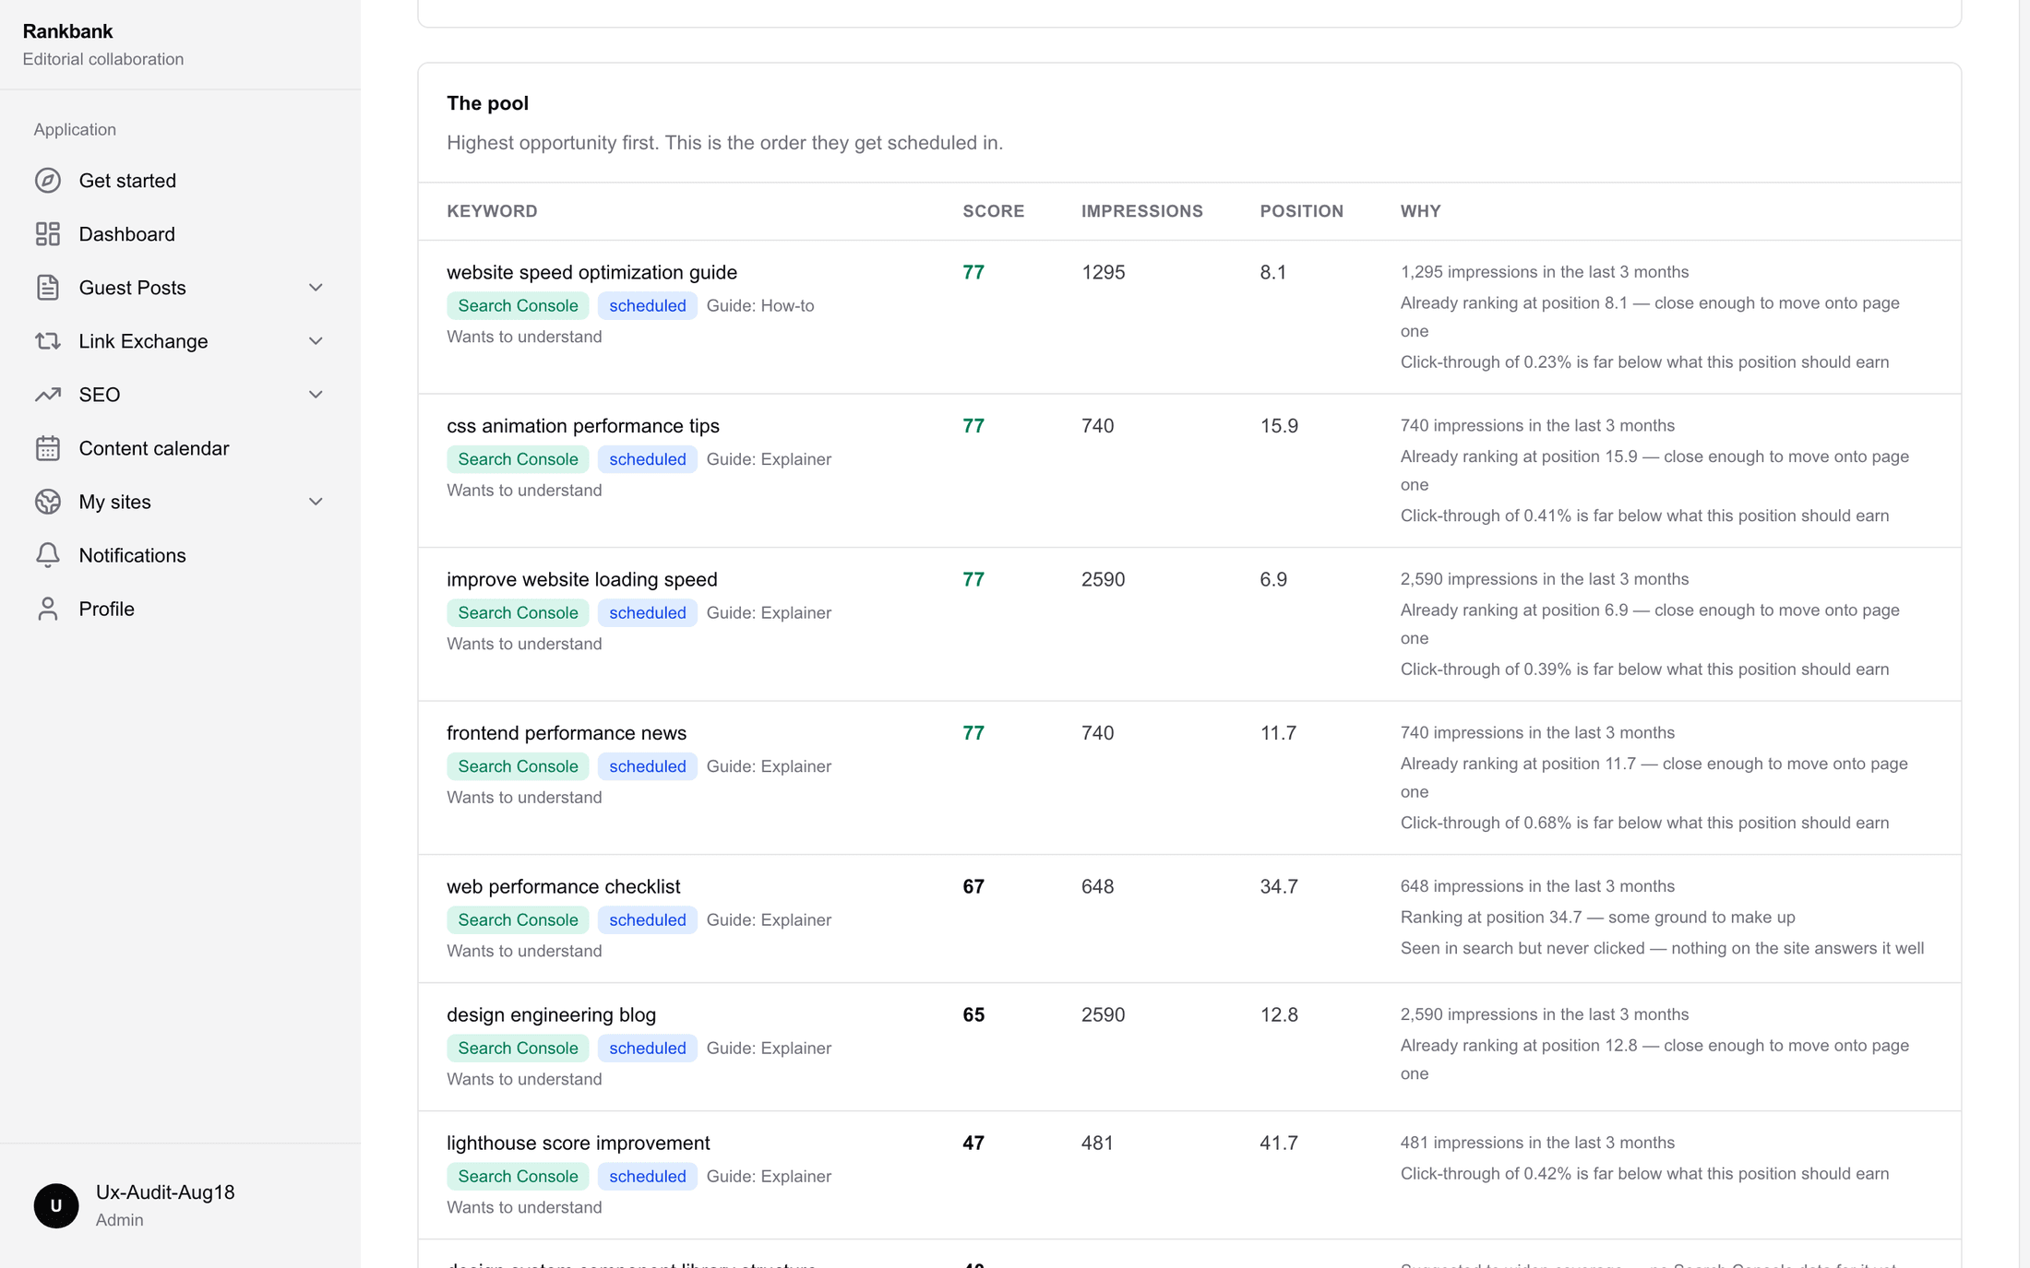2030x1268 pixels.
Task: Click position value 8.1
Action: coord(1273,272)
